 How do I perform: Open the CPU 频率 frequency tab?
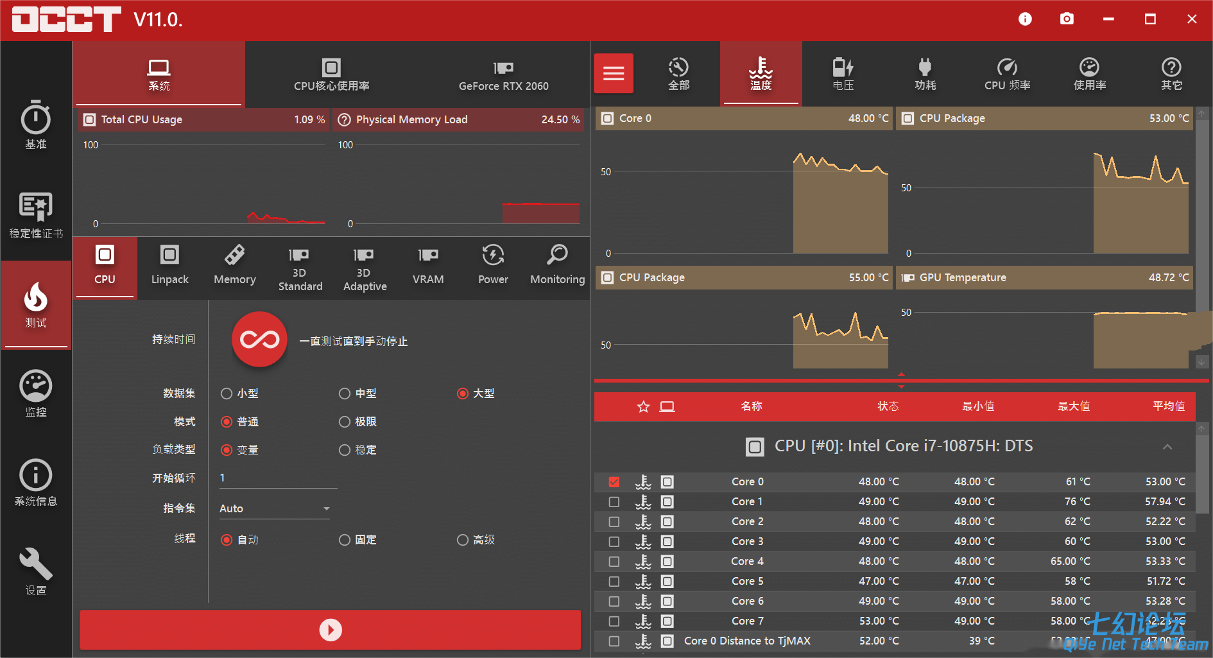pos(1007,73)
